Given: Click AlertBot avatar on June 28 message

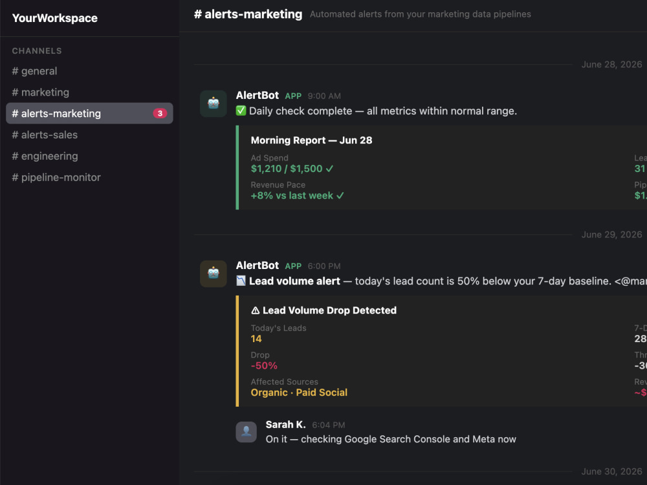Looking at the screenshot, I should 214,103.
